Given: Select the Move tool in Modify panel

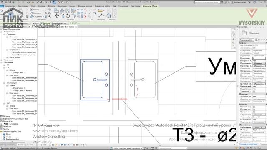Looking at the screenshot, I should coord(57,16).
